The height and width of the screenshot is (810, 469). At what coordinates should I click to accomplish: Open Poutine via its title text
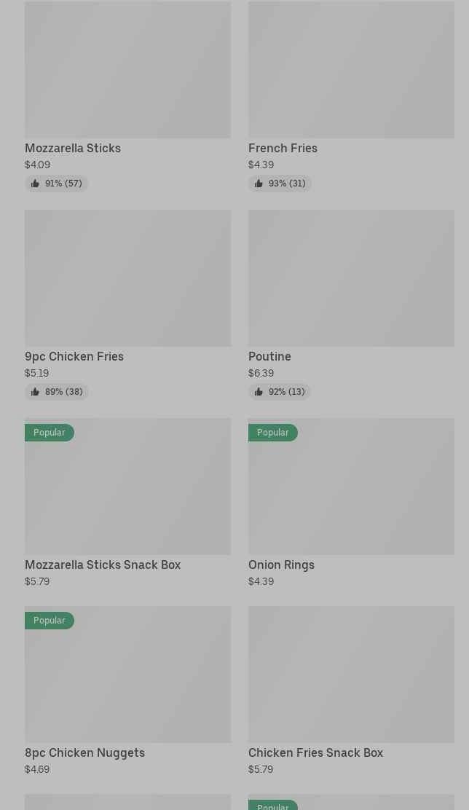pyautogui.click(x=269, y=356)
